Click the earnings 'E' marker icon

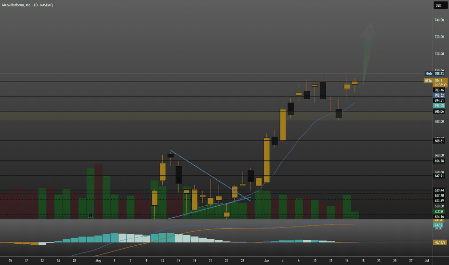[x=90, y=215]
